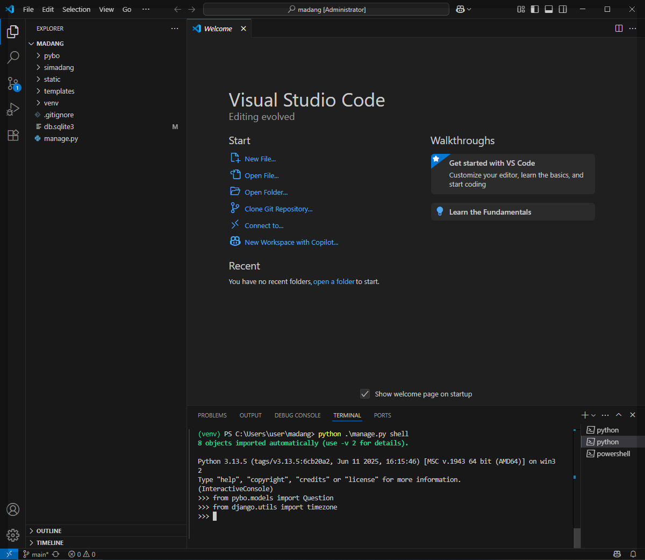Split the editor right

pos(619,29)
